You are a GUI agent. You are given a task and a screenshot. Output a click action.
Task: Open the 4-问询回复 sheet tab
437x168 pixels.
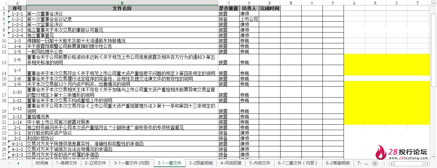point(231,163)
